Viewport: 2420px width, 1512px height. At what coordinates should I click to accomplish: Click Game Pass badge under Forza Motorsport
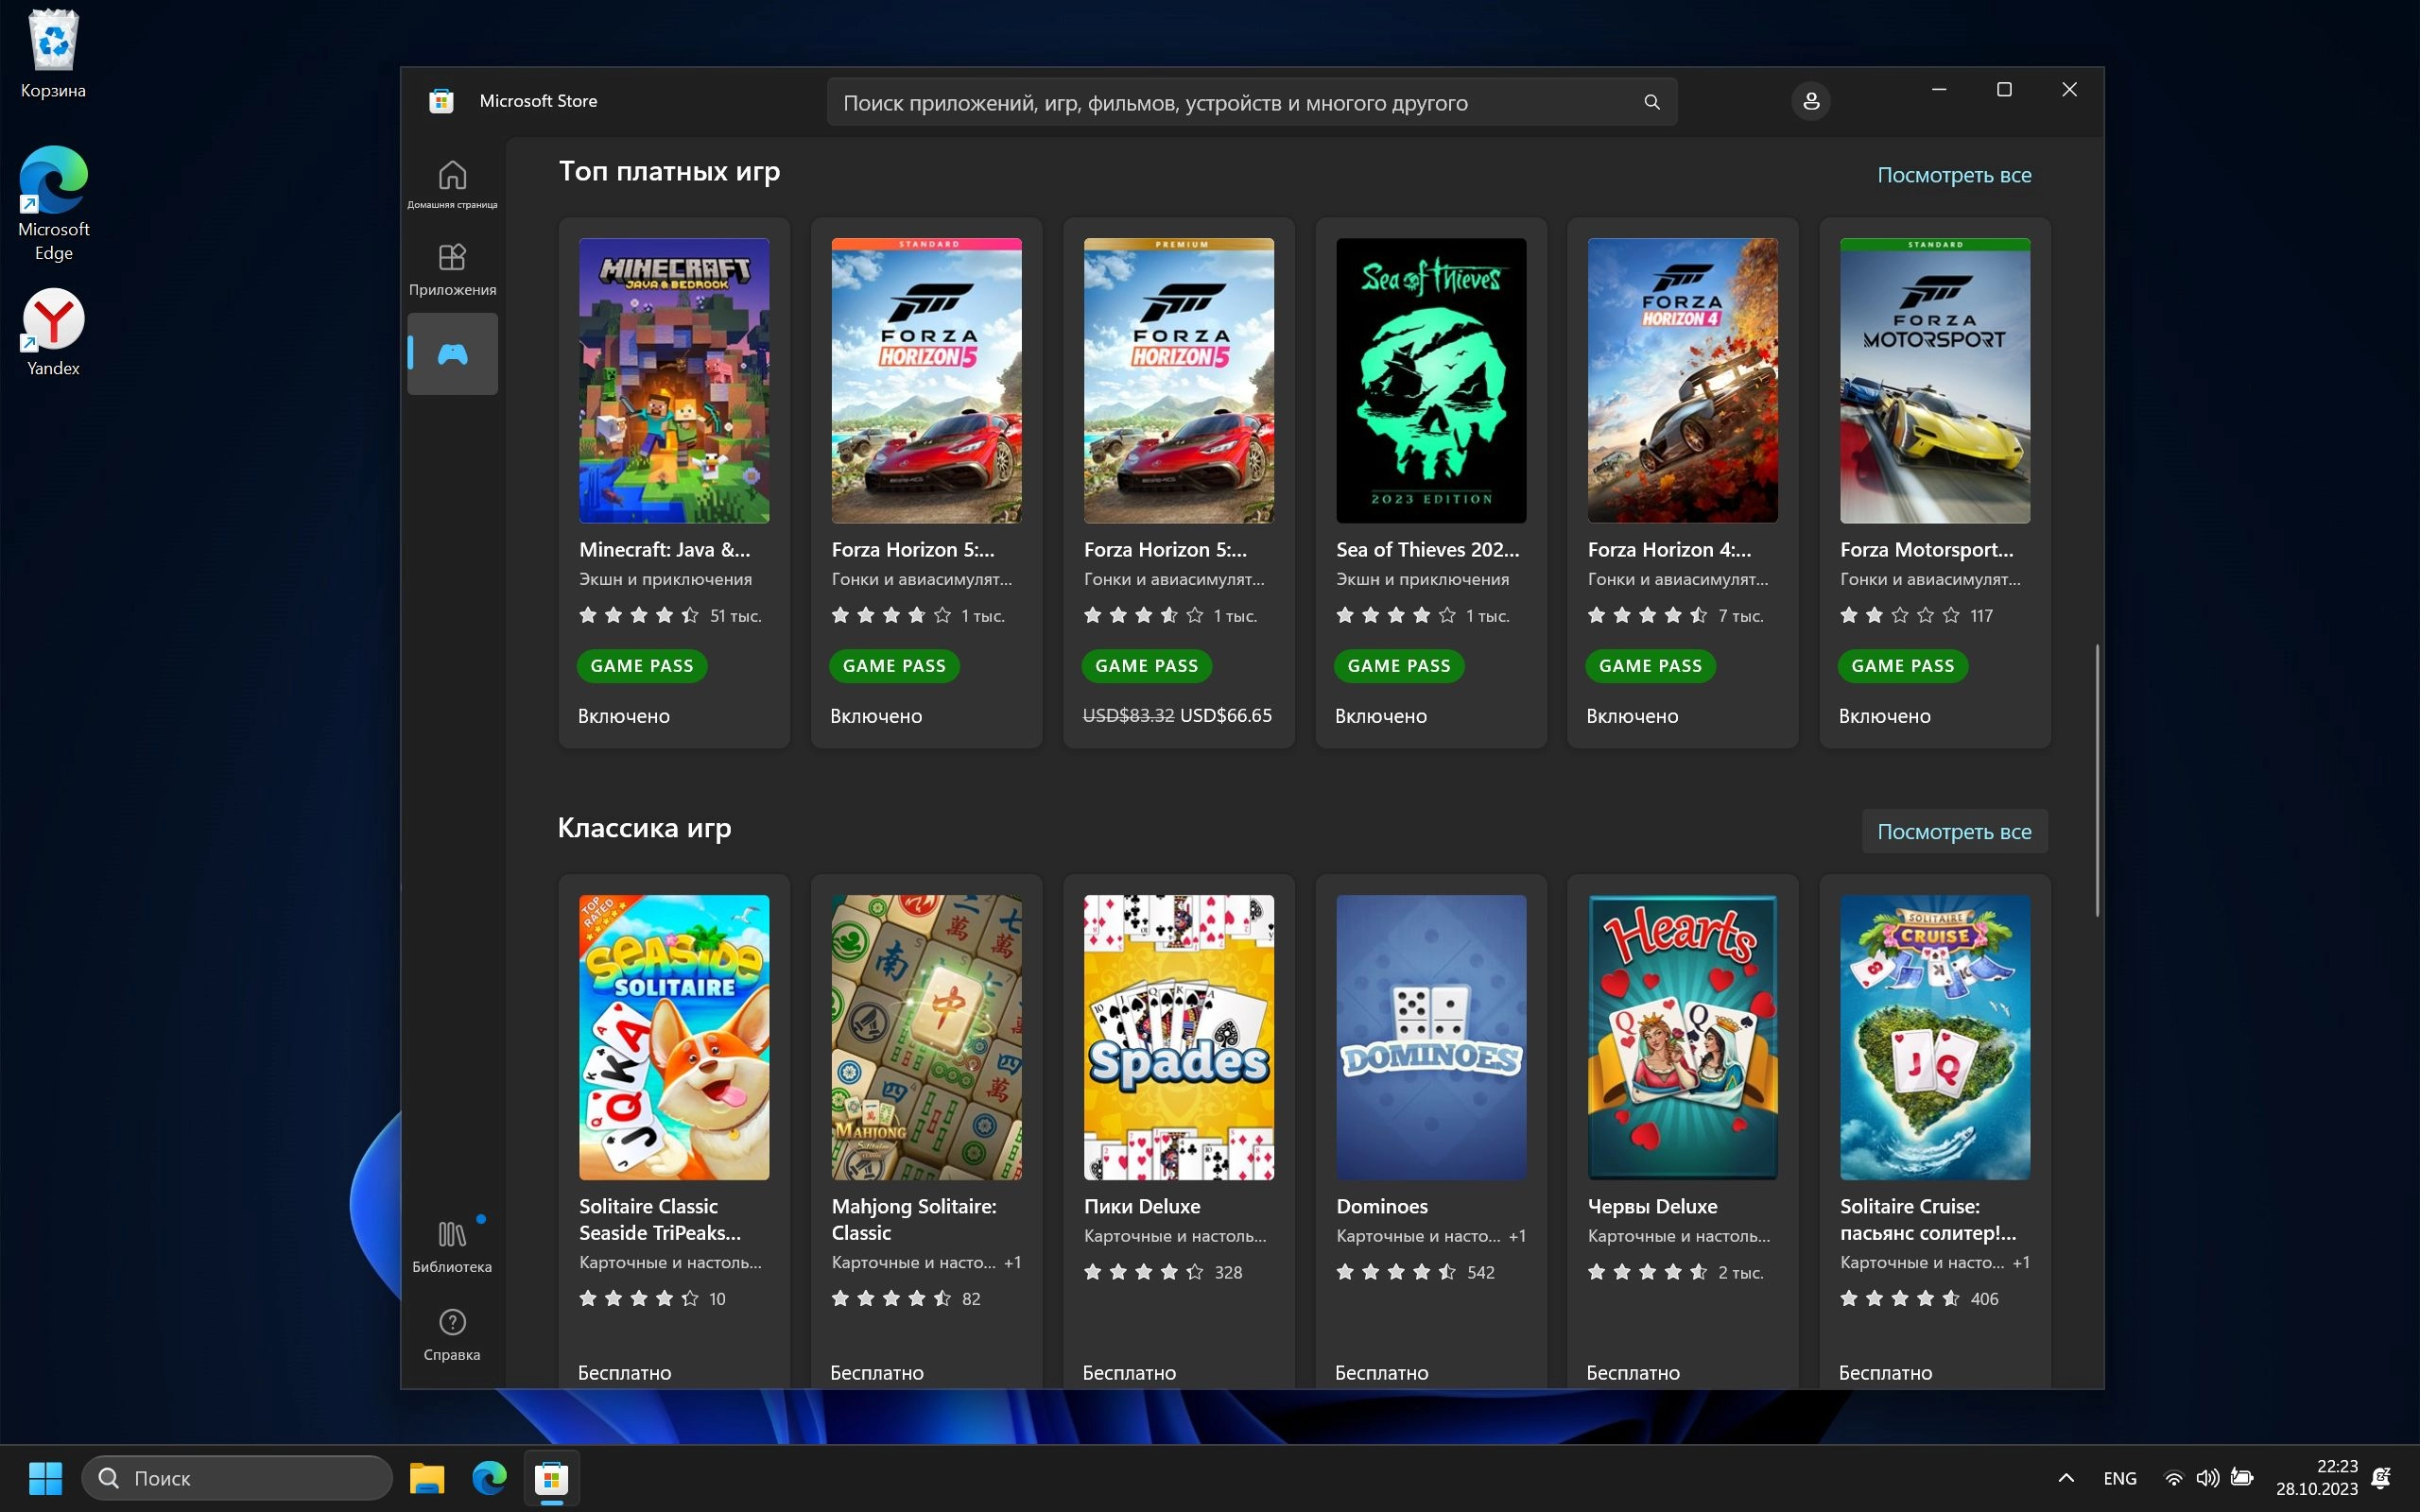coord(1902,666)
